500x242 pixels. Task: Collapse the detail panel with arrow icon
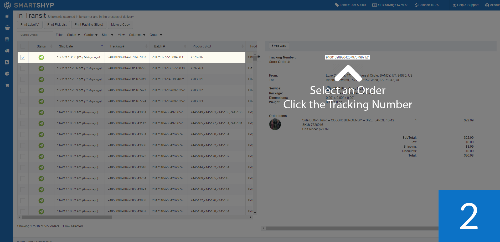coord(259,57)
